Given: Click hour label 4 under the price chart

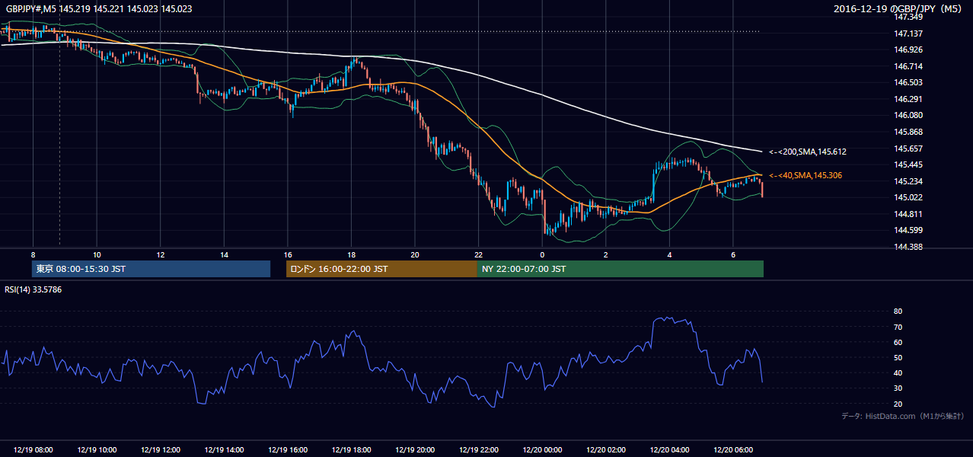Looking at the screenshot, I should click(669, 254).
